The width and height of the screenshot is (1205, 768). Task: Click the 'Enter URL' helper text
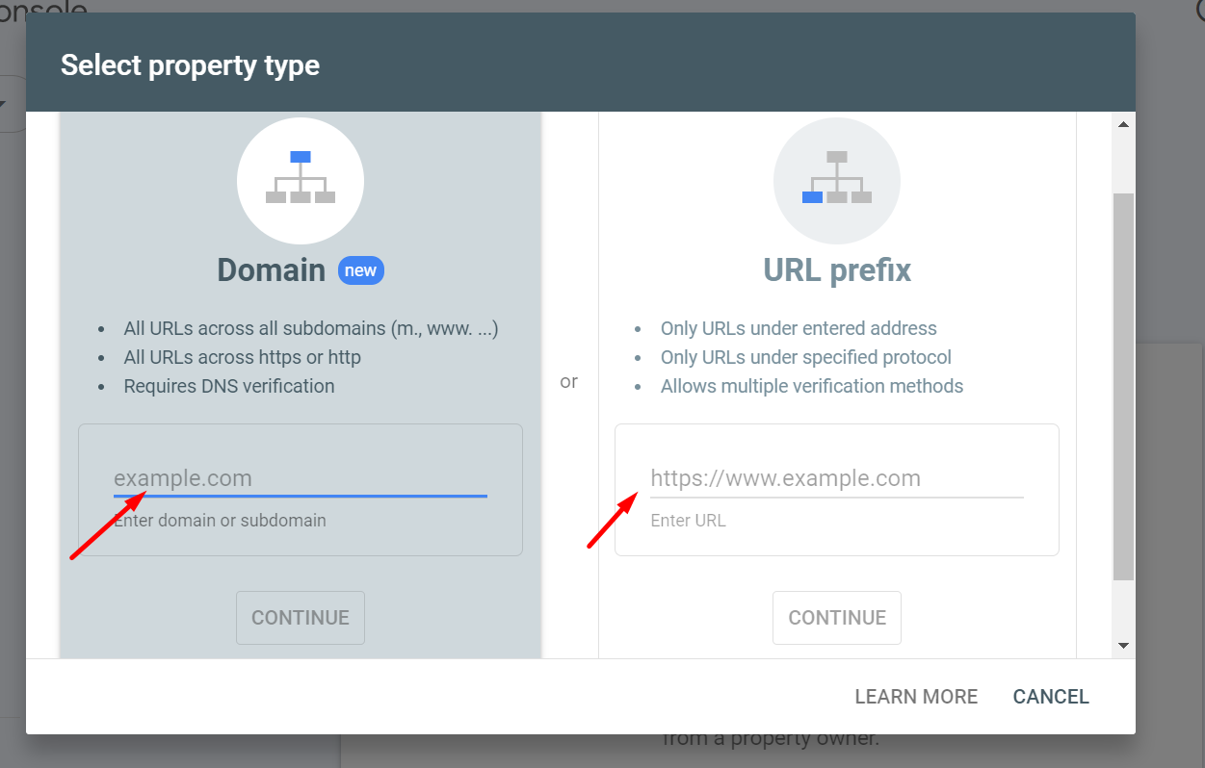click(688, 521)
